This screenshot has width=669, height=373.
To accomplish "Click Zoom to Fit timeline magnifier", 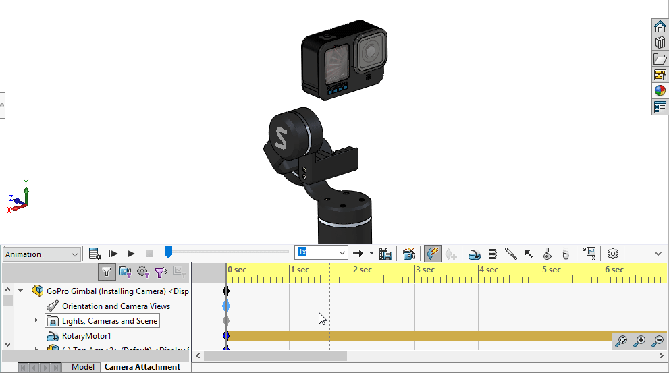I will [621, 341].
